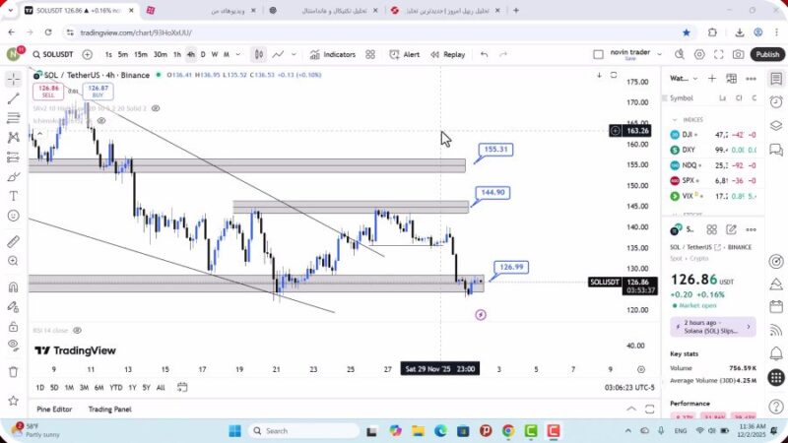Start bar Replay mode

coord(447,55)
